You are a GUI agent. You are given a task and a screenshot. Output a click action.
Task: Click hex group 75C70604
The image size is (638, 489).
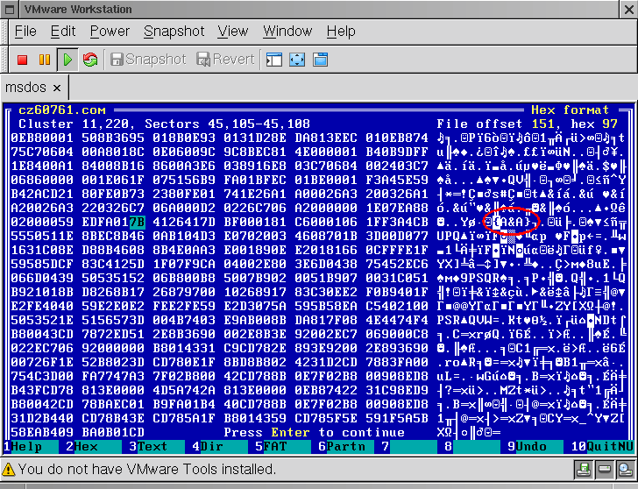tap(42, 152)
